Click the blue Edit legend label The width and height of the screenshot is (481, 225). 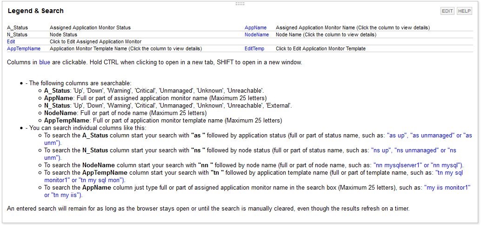coord(11,41)
